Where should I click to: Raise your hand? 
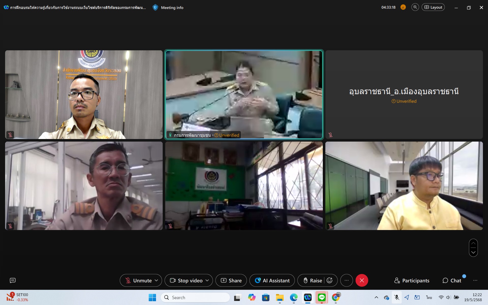tap(313, 280)
